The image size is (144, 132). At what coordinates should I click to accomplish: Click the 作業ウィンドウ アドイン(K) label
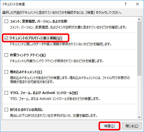tap(28, 55)
